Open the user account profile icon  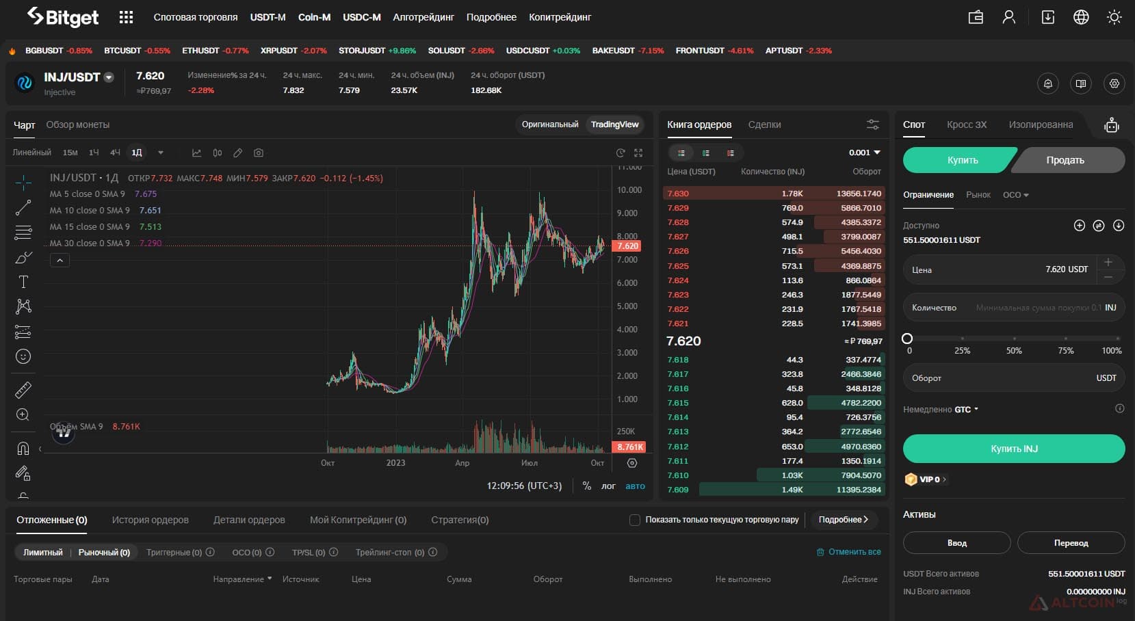pos(1009,17)
